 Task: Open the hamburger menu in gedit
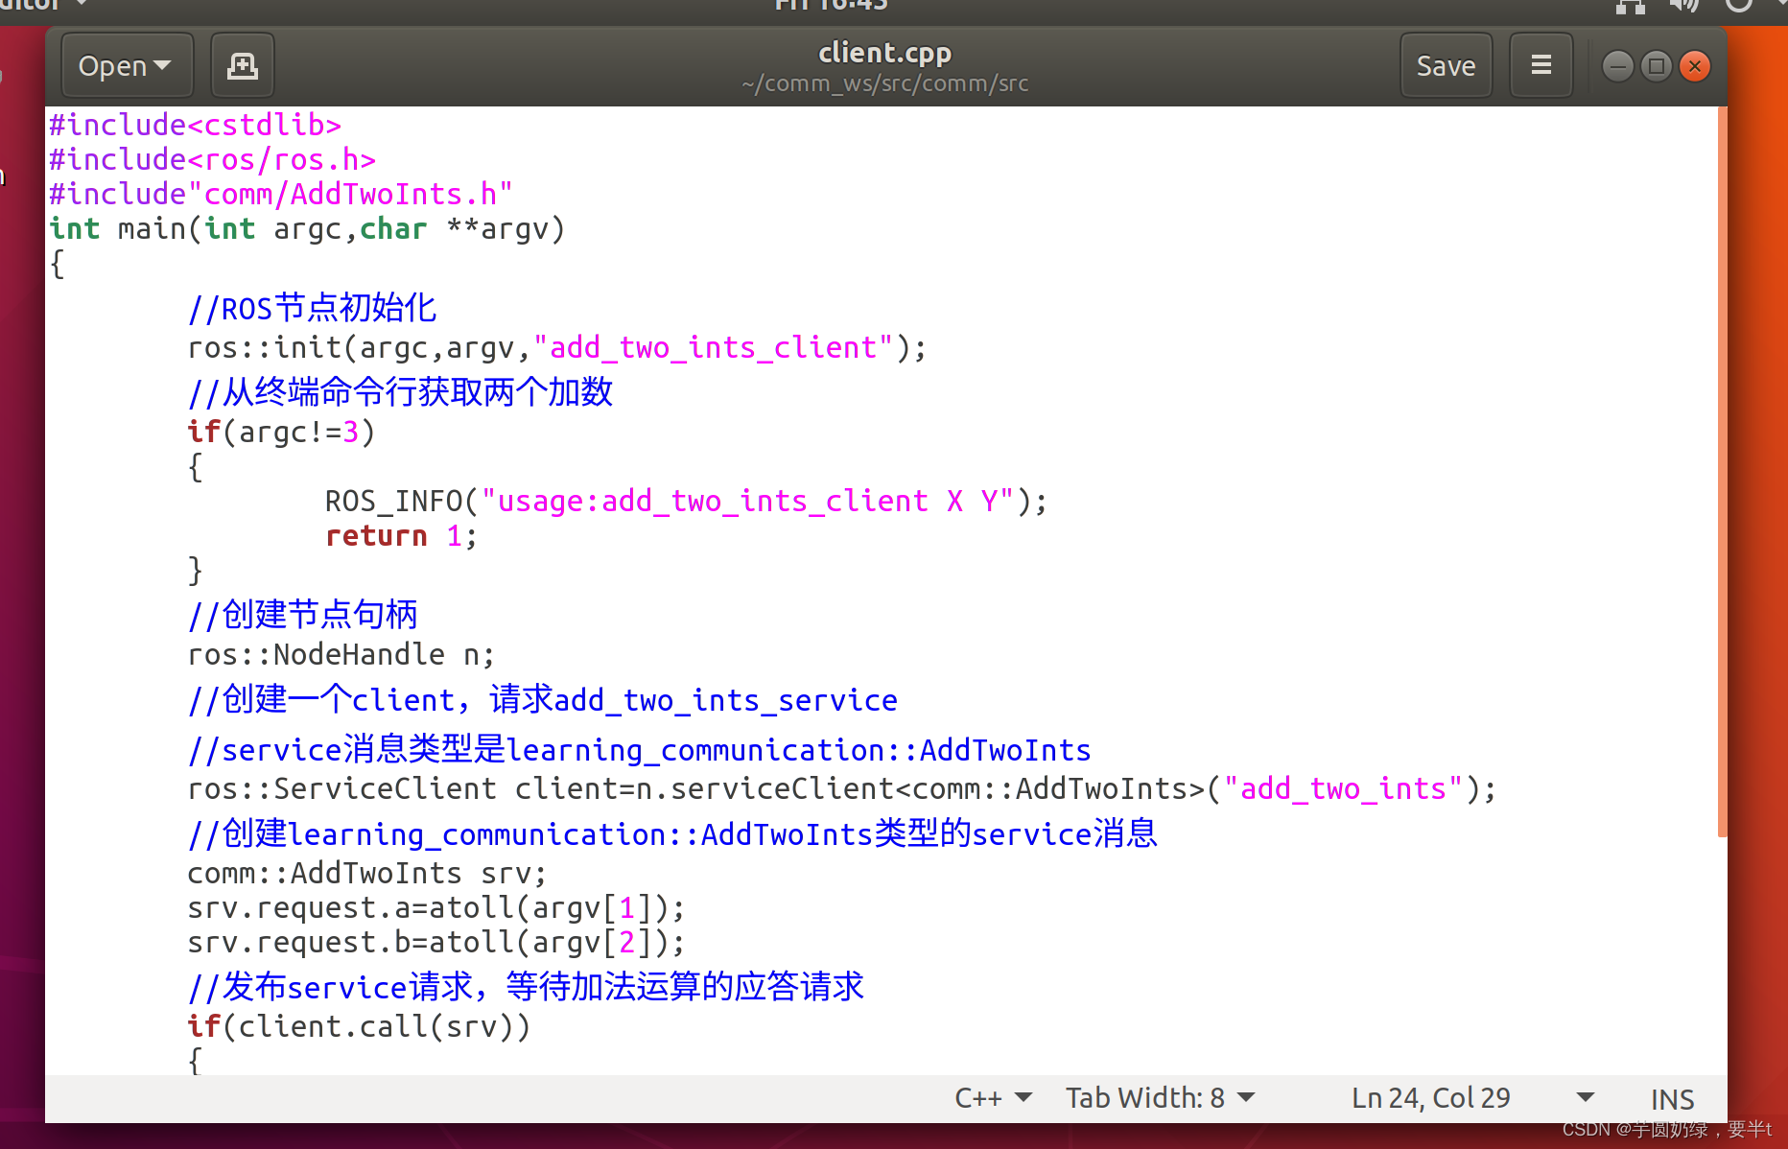(1541, 66)
